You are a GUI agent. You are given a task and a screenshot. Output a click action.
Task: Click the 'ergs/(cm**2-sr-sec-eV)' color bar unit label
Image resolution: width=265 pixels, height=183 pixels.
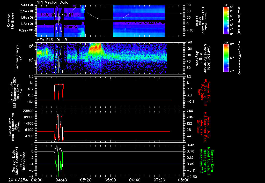click(239, 58)
